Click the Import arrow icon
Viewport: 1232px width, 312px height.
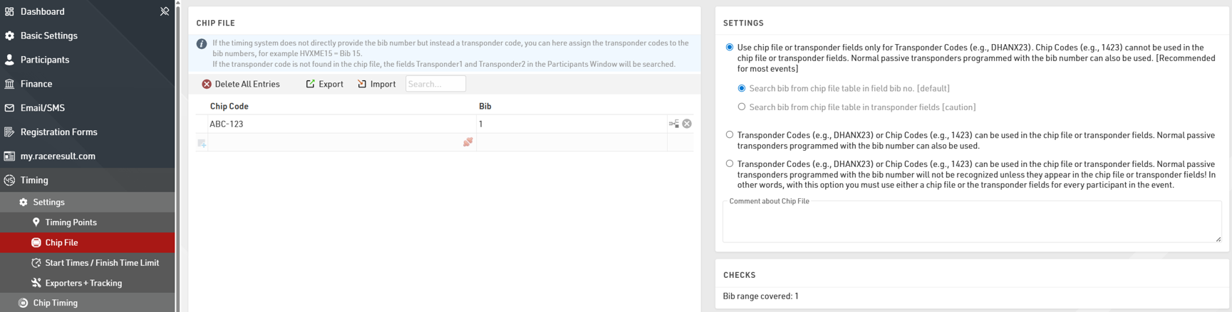click(362, 84)
